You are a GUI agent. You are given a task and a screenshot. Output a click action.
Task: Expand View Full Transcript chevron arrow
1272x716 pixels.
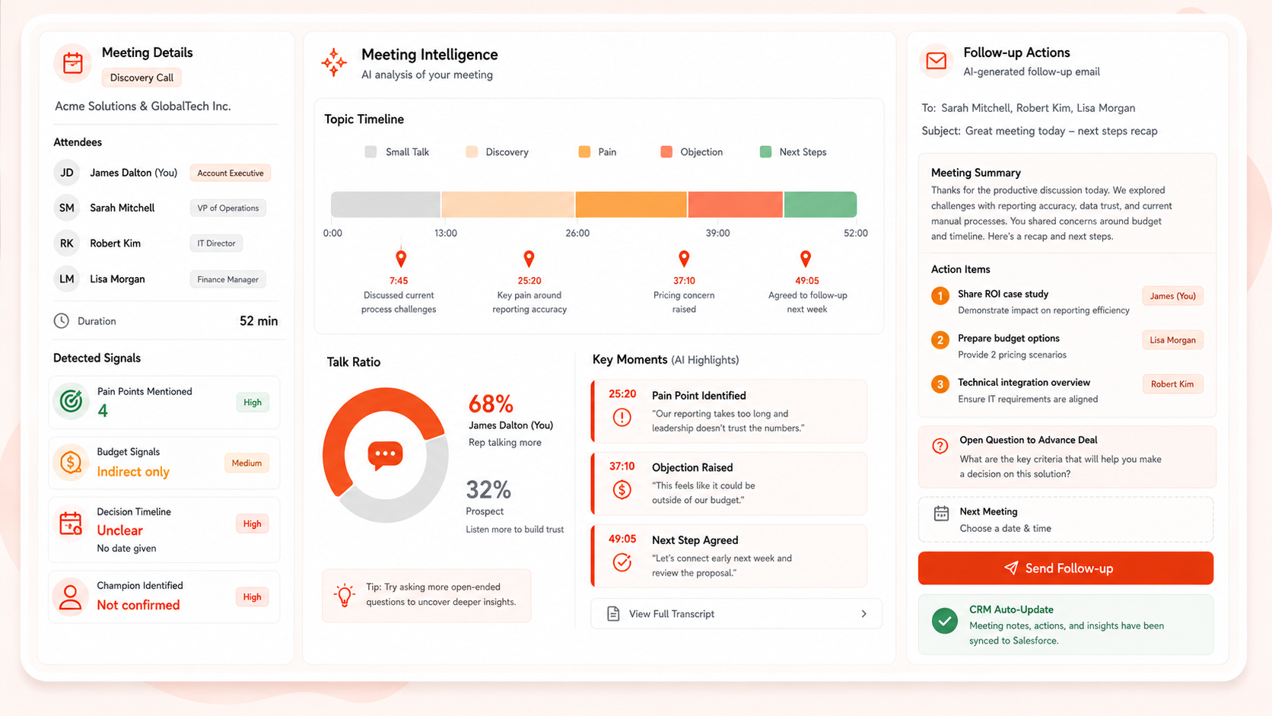[x=863, y=614]
